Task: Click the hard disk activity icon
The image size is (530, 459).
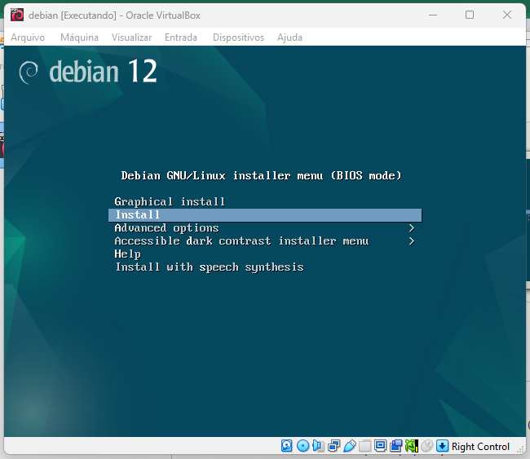Action: pyautogui.click(x=287, y=446)
